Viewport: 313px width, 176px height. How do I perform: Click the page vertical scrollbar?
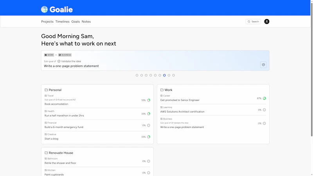311,69
